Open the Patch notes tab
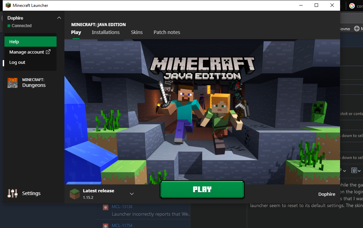The image size is (363, 228). (x=167, y=32)
